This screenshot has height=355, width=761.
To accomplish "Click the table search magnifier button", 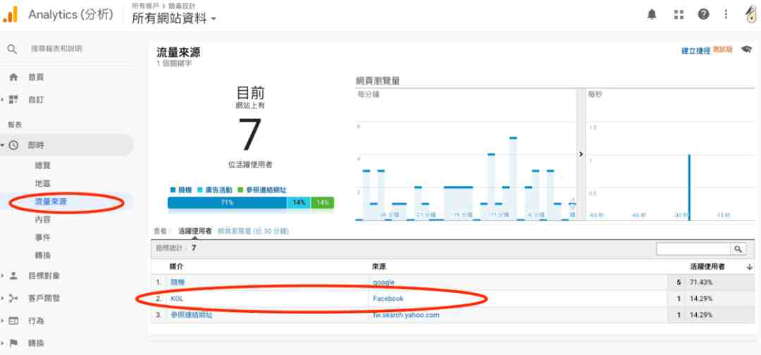I will [738, 249].
